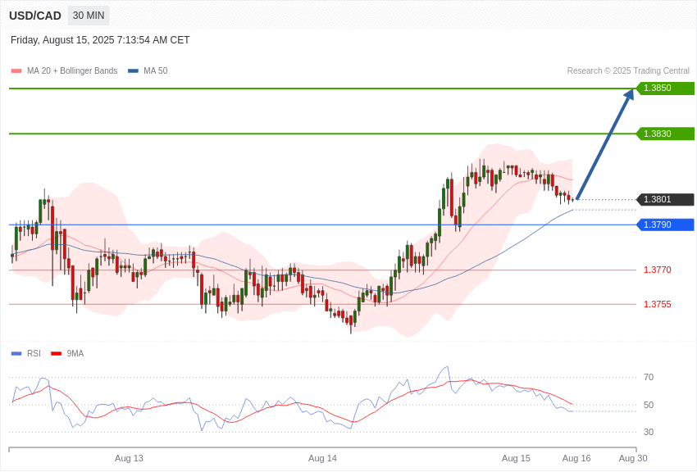The width and height of the screenshot is (697, 472).
Task: Select the Aug 15 date on the axis
Action: coord(516,458)
